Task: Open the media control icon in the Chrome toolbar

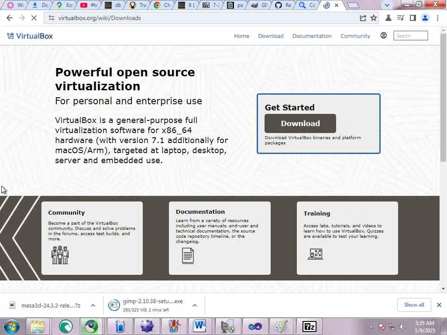Action: (x=401, y=18)
